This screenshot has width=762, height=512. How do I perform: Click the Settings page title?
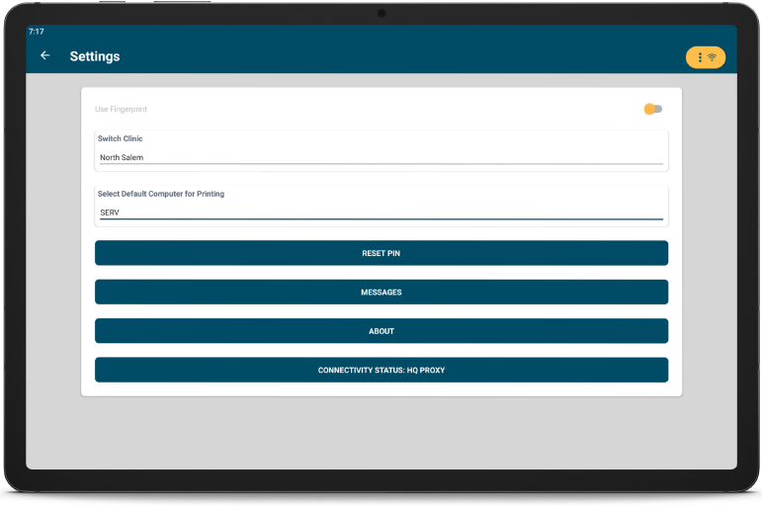pyautogui.click(x=95, y=56)
